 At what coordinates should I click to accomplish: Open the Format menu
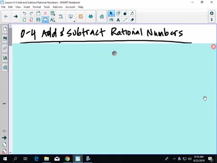click(x=37, y=7)
